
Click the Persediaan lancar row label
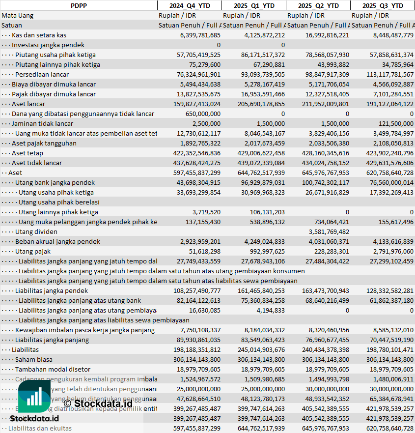click(42, 74)
